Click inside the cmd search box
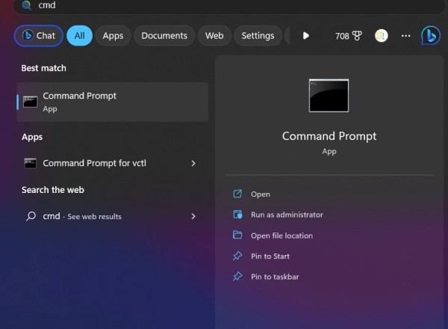 pos(228,6)
